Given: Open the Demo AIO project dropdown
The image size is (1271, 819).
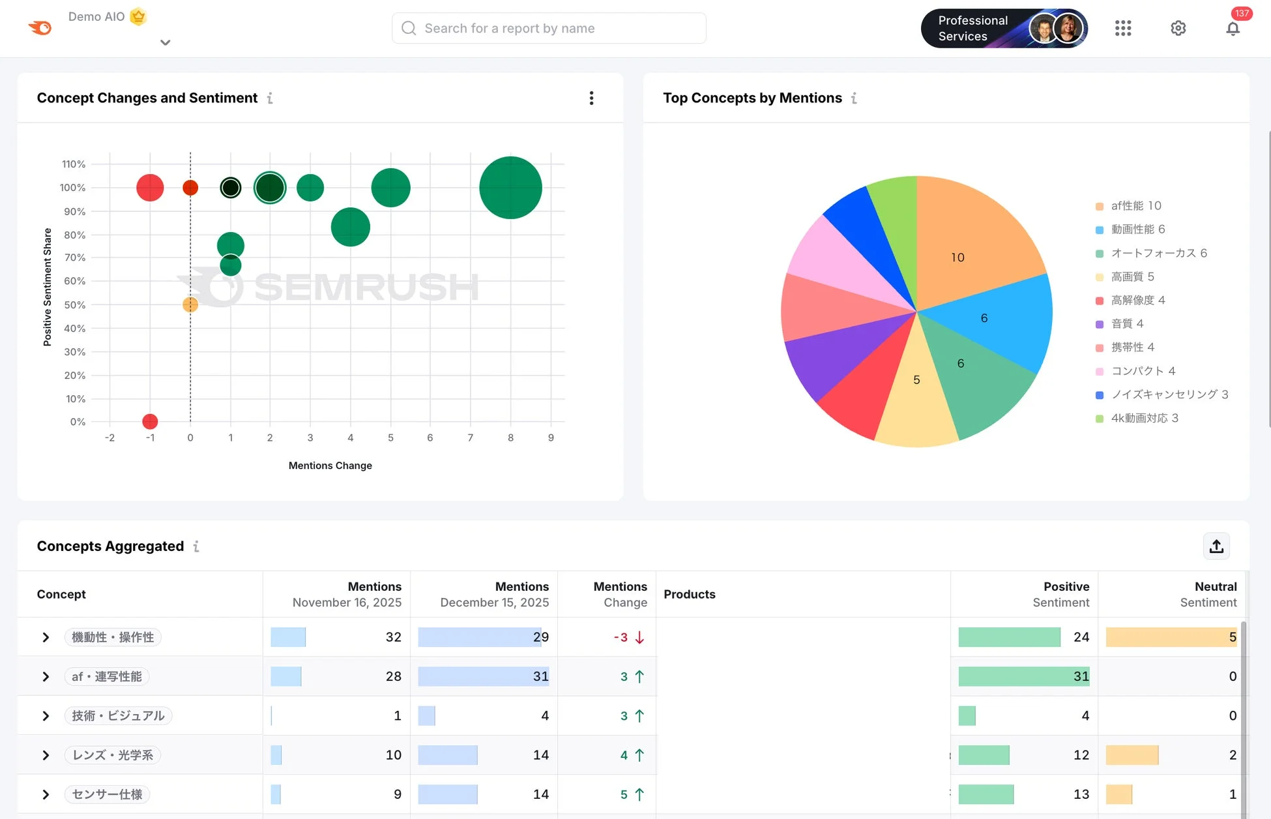Looking at the screenshot, I should tap(165, 42).
